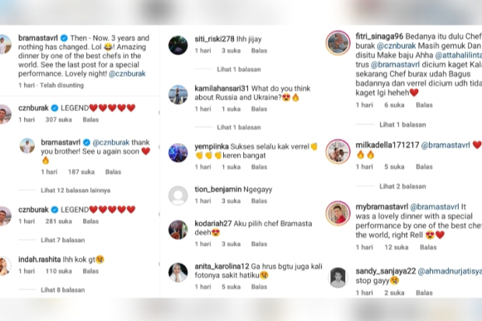Show 1 reply under kamilahansari31's comment
Screen dimensions: 482x321
coord(239,127)
